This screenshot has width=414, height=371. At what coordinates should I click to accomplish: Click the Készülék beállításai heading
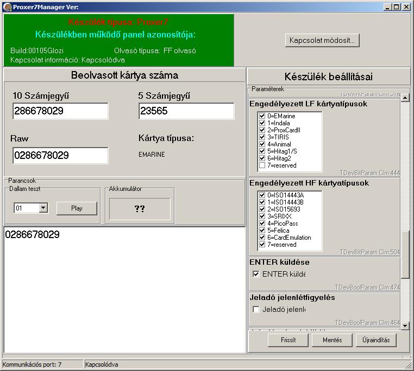[329, 76]
